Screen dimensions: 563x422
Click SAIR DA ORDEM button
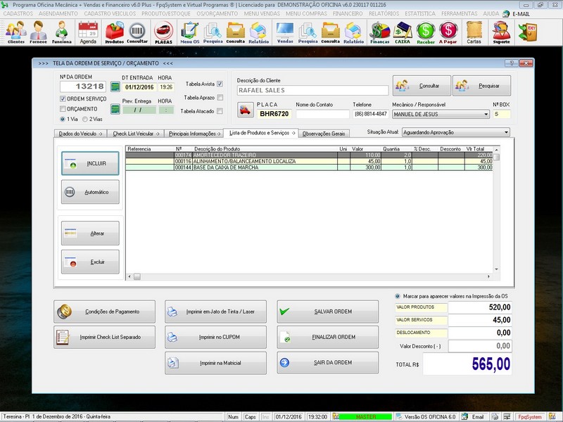point(327,362)
